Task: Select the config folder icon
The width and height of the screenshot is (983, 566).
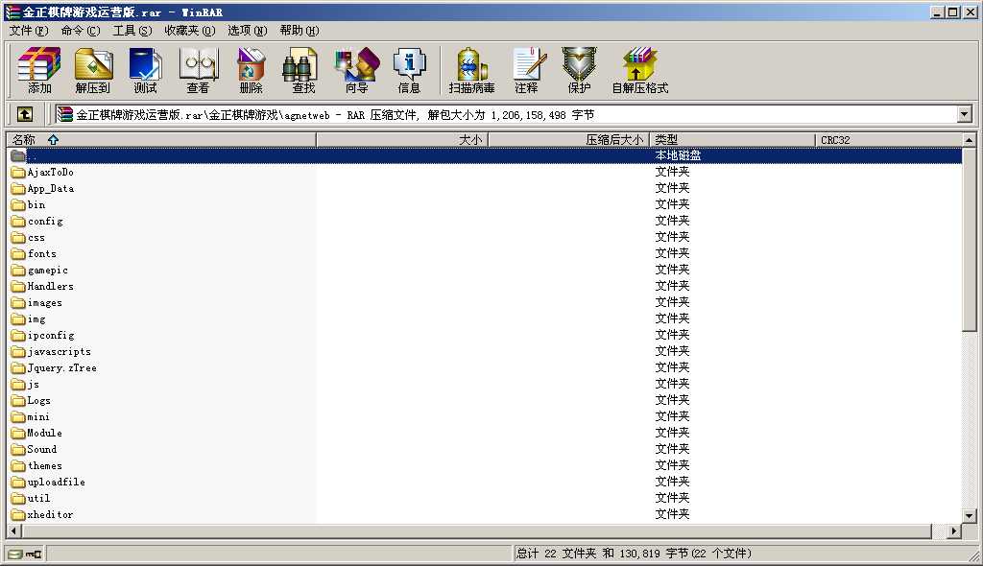Action: (x=18, y=222)
